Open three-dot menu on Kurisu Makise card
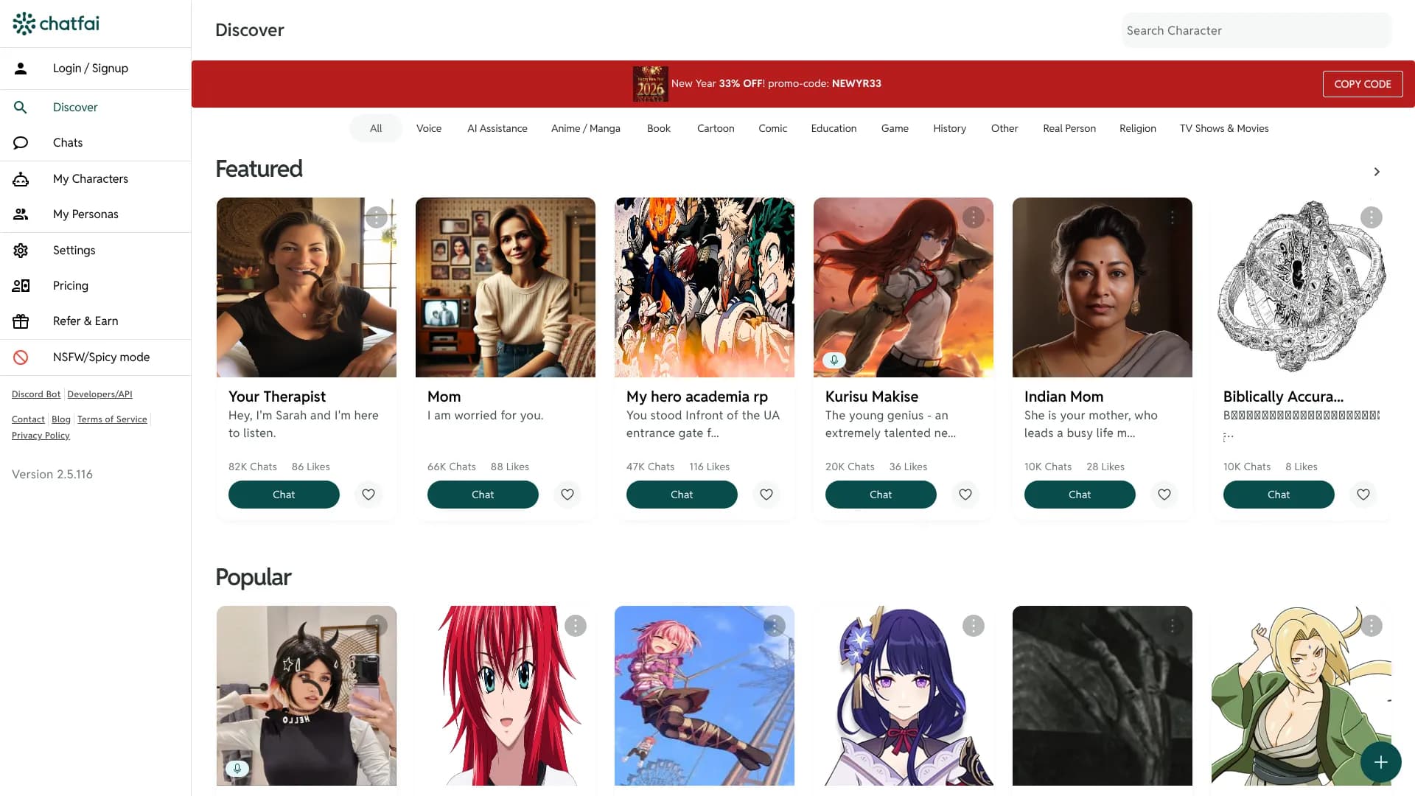Image resolution: width=1415 pixels, height=796 pixels. point(974,217)
